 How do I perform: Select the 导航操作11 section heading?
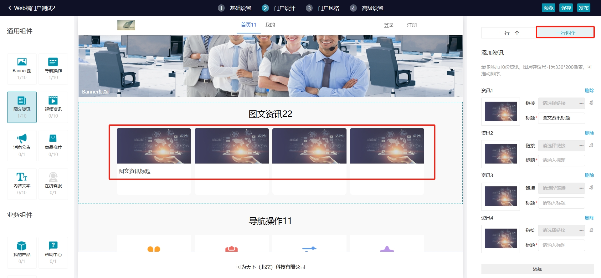coord(270,221)
